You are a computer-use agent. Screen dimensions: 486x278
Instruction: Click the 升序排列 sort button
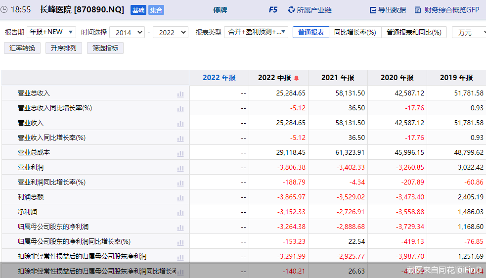tap(64, 48)
